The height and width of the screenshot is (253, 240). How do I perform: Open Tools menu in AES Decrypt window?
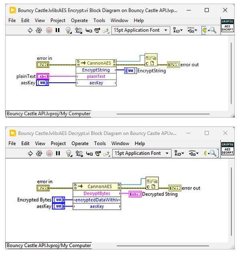pos(100,143)
